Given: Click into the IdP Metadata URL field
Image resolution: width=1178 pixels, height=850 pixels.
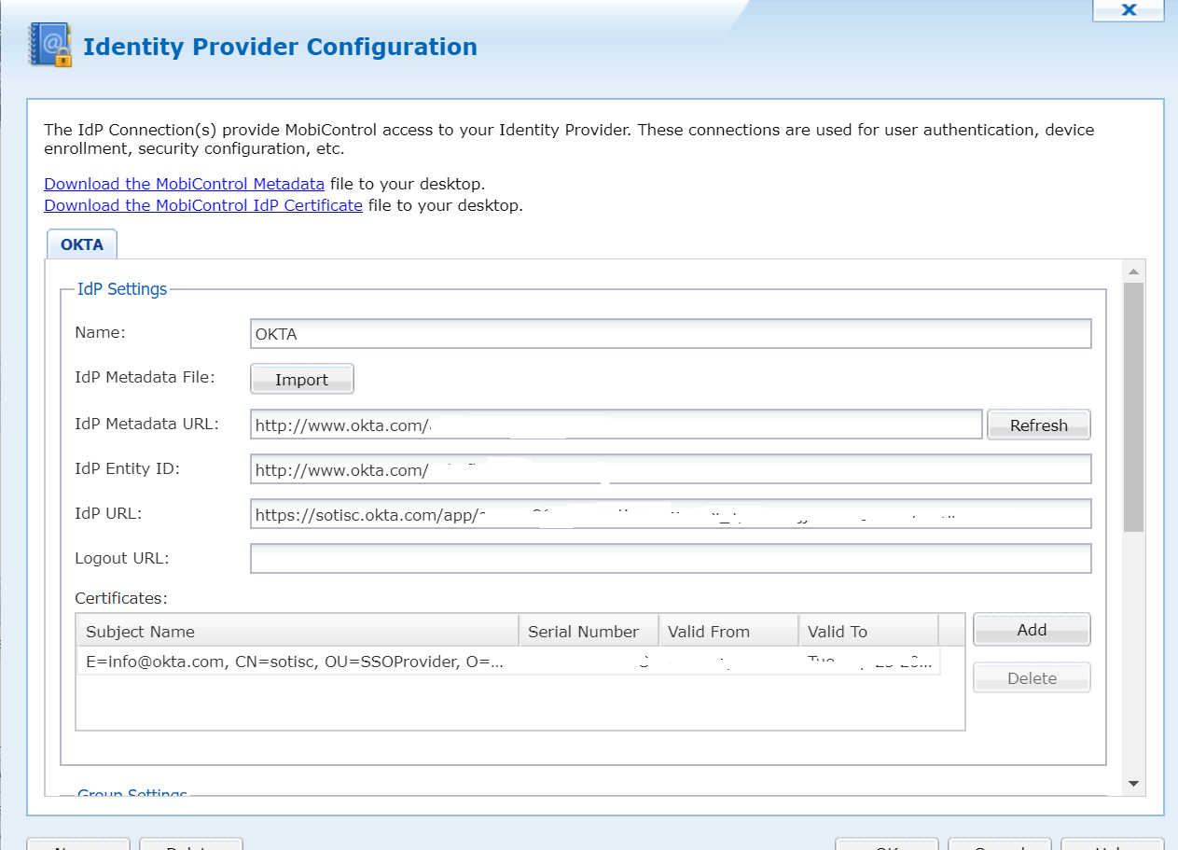Looking at the screenshot, I should 616,425.
